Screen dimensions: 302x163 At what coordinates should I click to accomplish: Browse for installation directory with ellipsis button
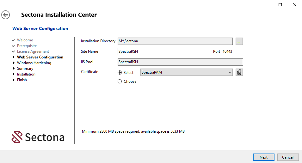[239, 41]
